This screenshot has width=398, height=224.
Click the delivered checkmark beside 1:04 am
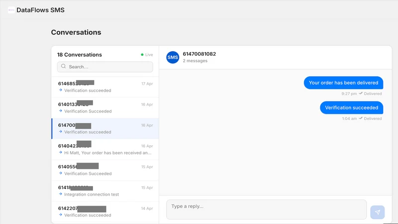(x=360, y=118)
